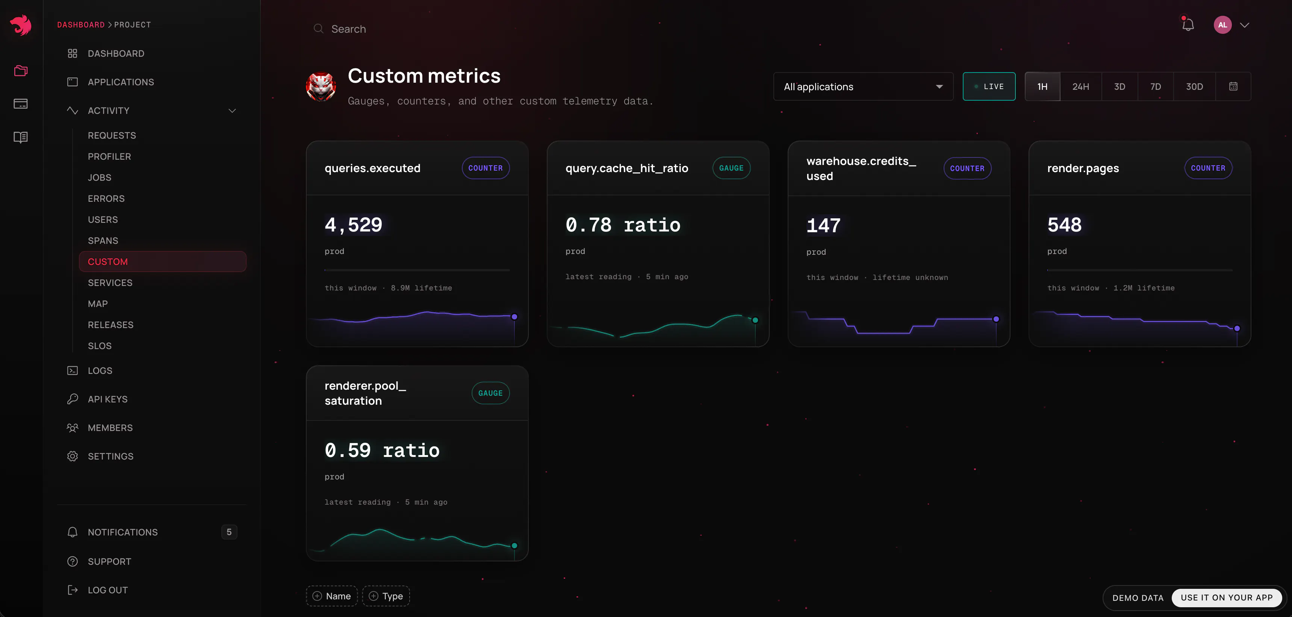The height and width of the screenshot is (617, 1292).
Task: Select the 24H time range
Action: click(1081, 87)
